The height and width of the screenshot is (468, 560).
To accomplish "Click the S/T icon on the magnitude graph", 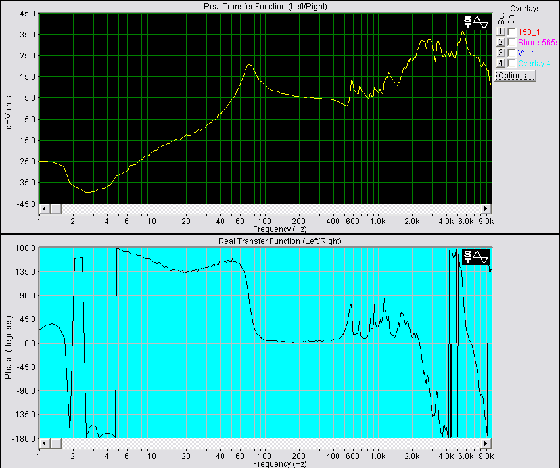I will 467,22.
